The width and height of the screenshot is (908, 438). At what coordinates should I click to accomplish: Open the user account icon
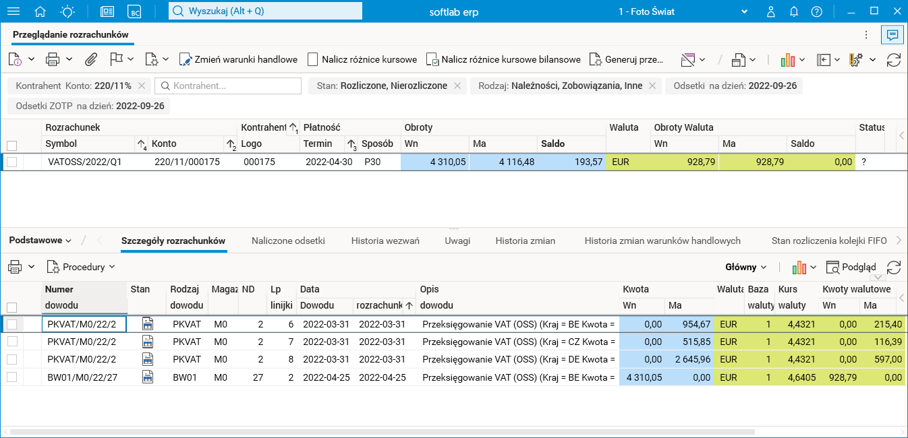771,11
